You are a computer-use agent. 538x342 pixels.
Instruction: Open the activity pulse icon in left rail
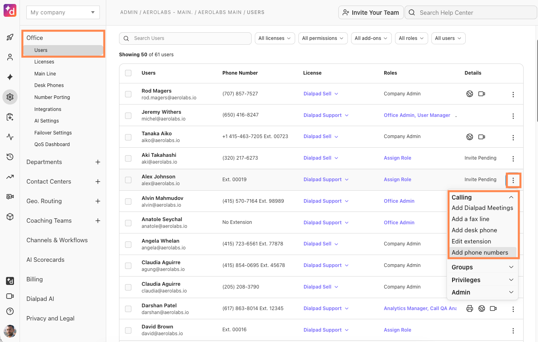10,137
